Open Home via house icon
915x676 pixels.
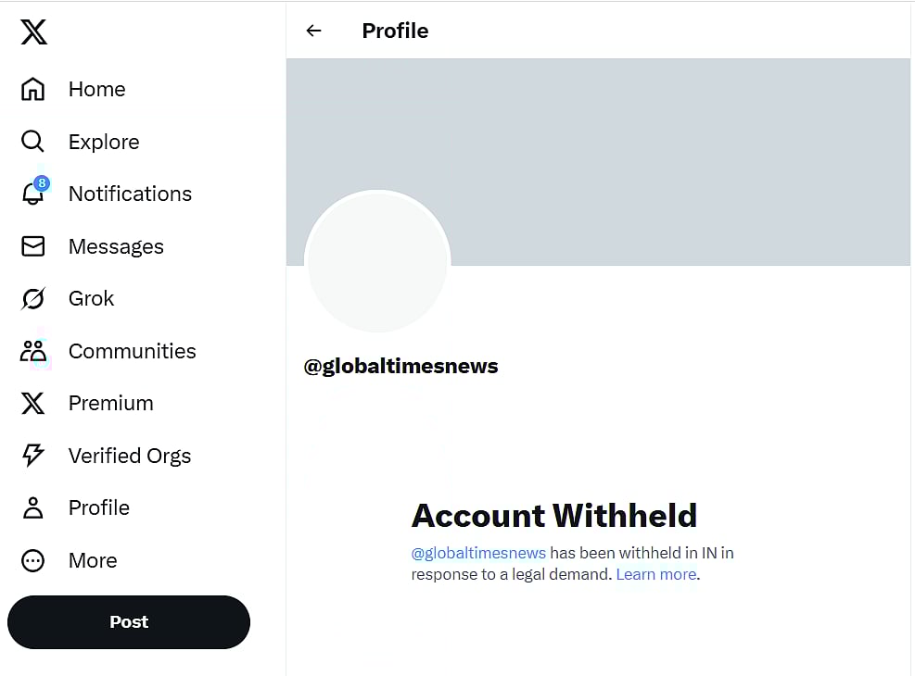(x=33, y=89)
